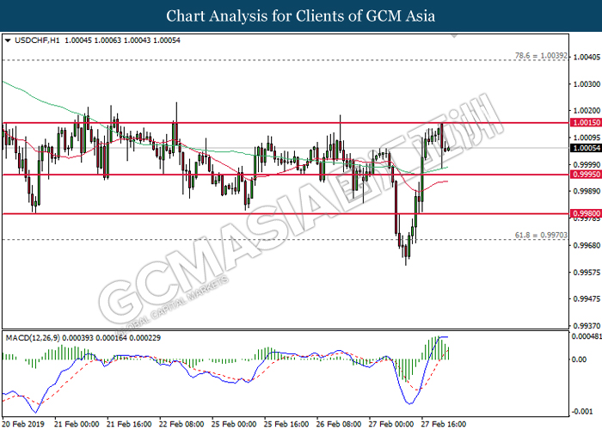Click the 0.99370 price axis value
Screen dimensions: 602x430
click(x=587, y=326)
